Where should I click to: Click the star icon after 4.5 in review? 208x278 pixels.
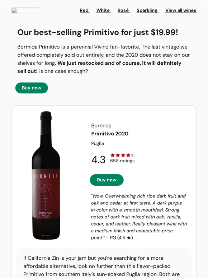129,238
